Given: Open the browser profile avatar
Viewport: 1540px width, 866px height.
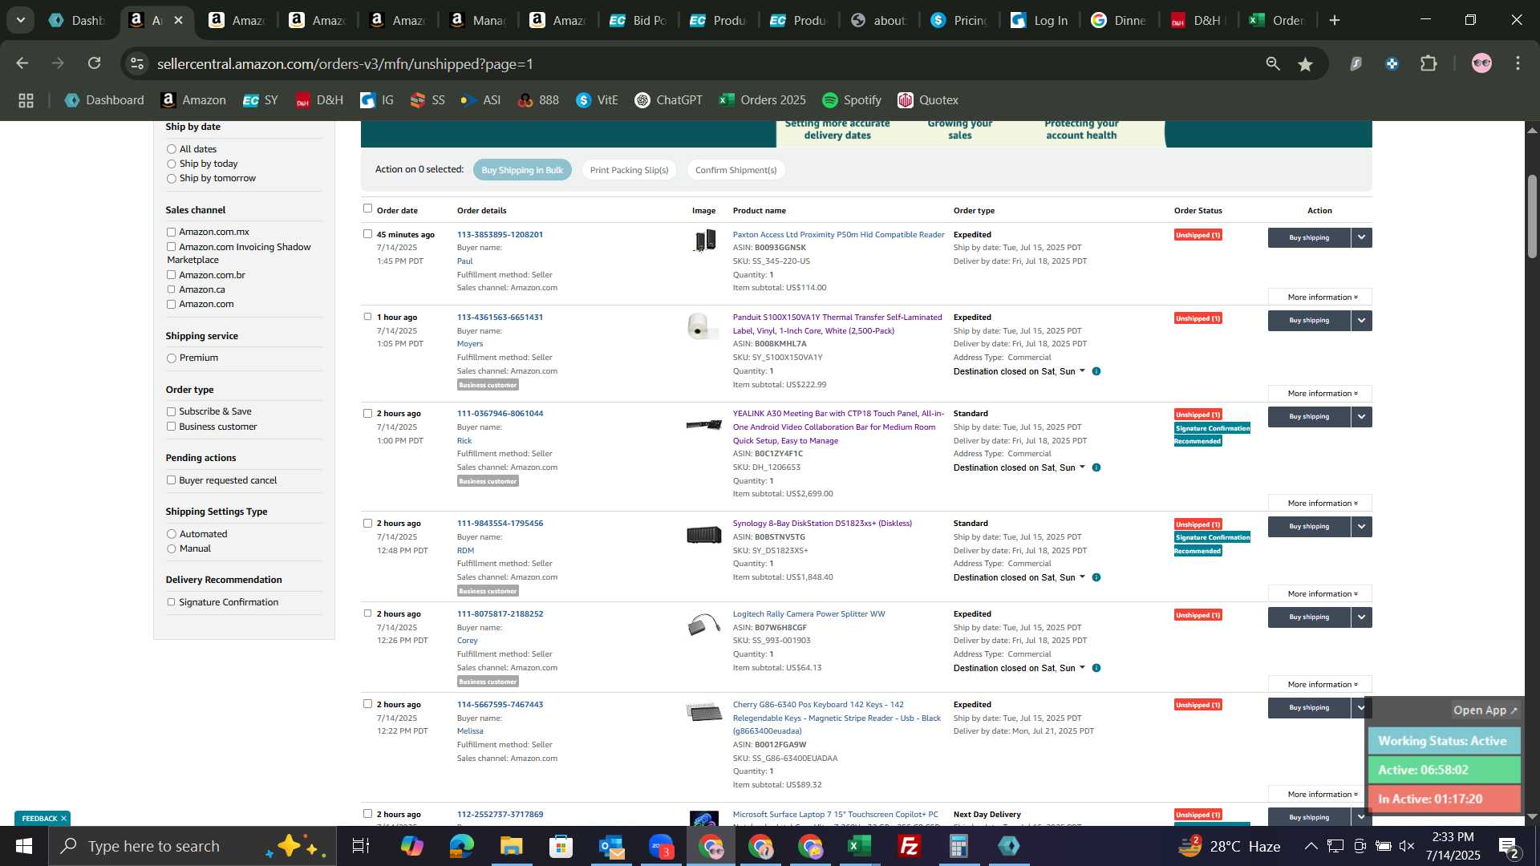Looking at the screenshot, I should click(x=1481, y=64).
